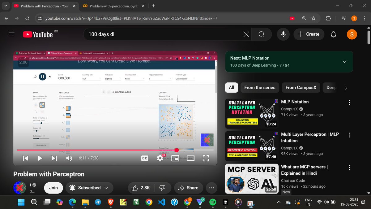Enter fullscreen video mode
Image resolution: width=371 pixels, height=209 pixels.
tap(206, 158)
